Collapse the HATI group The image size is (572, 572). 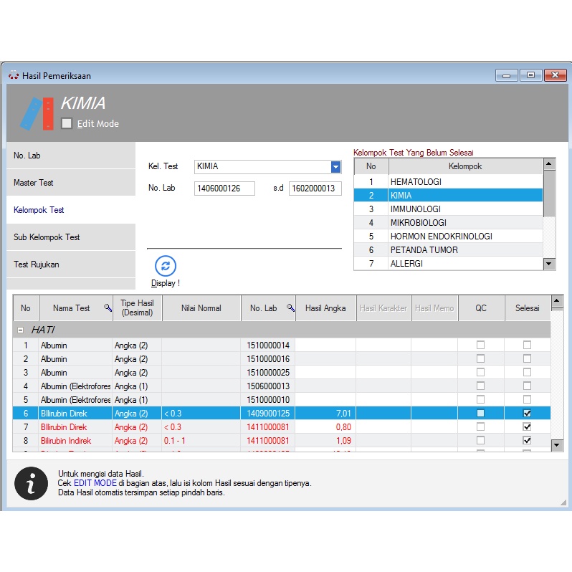(x=20, y=330)
